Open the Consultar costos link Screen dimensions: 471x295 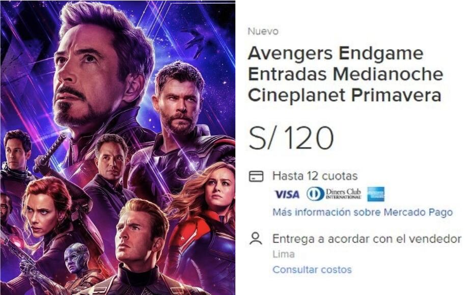point(312,270)
